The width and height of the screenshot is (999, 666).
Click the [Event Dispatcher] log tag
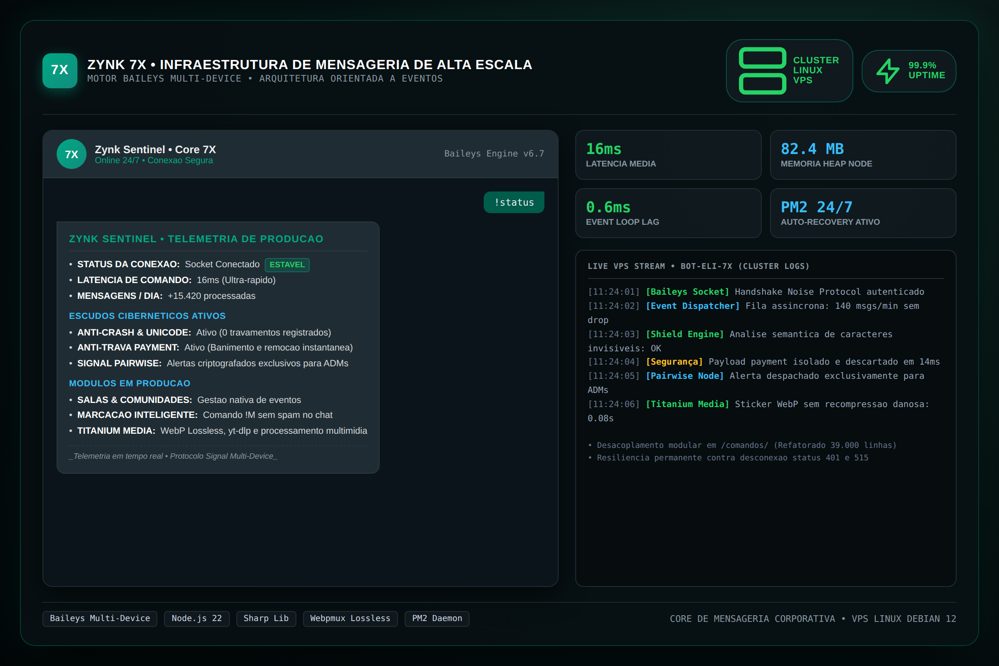click(692, 306)
